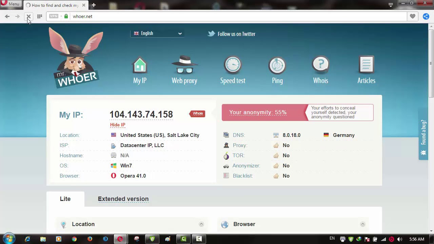Screen dimensions: 434x244
Task: Open the 'Found a bug?' side tab
Action: pos(423,134)
